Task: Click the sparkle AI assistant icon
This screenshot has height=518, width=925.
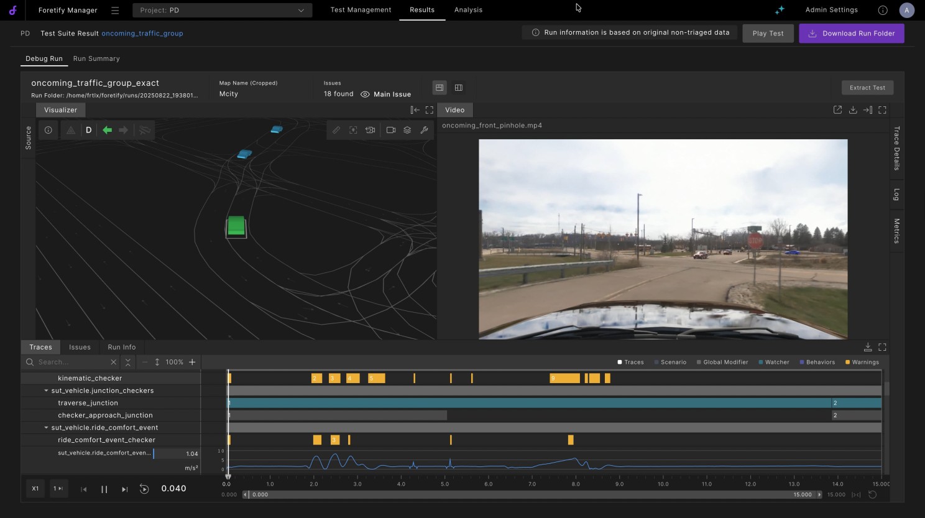Action: tap(780, 10)
